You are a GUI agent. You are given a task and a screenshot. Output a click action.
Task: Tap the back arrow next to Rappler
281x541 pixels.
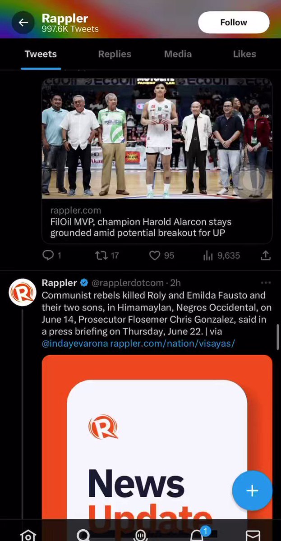(23, 23)
